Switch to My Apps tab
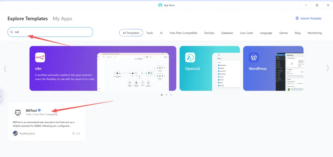This screenshot has height=157, width=333. click(62, 18)
